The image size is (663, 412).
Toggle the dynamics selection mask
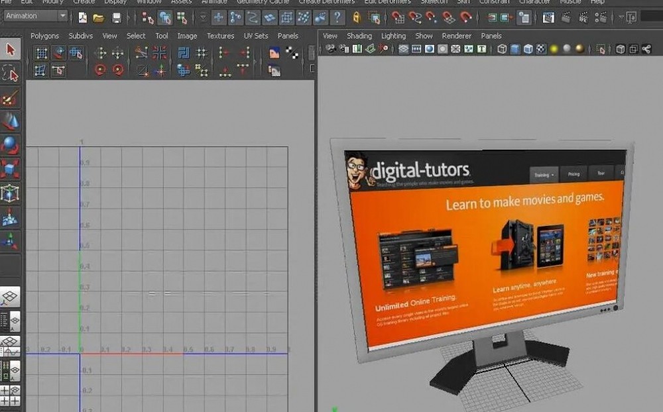click(303, 18)
